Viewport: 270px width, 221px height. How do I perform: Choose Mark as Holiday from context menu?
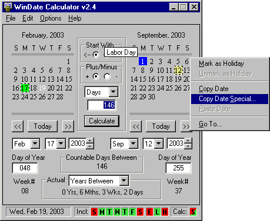click(x=229, y=63)
